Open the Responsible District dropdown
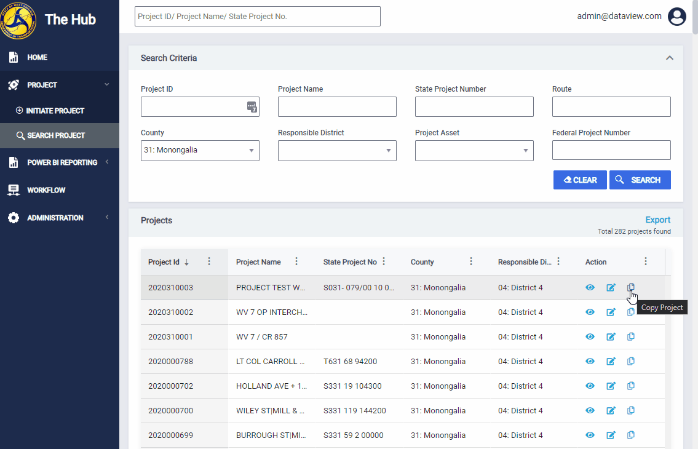The height and width of the screenshot is (449, 698). (x=337, y=151)
